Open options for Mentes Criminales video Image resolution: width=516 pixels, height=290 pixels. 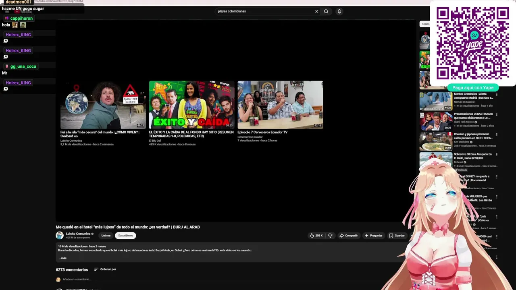(x=497, y=94)
